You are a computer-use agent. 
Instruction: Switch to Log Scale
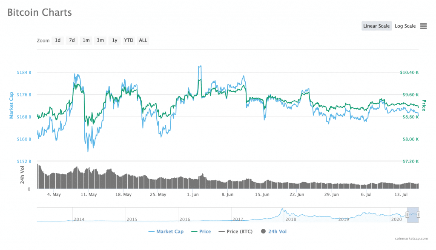pyautogui.click(x=405, y=26)
